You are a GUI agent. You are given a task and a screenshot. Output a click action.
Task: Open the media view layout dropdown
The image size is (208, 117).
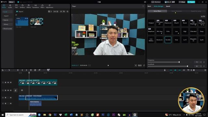[50, 12]
